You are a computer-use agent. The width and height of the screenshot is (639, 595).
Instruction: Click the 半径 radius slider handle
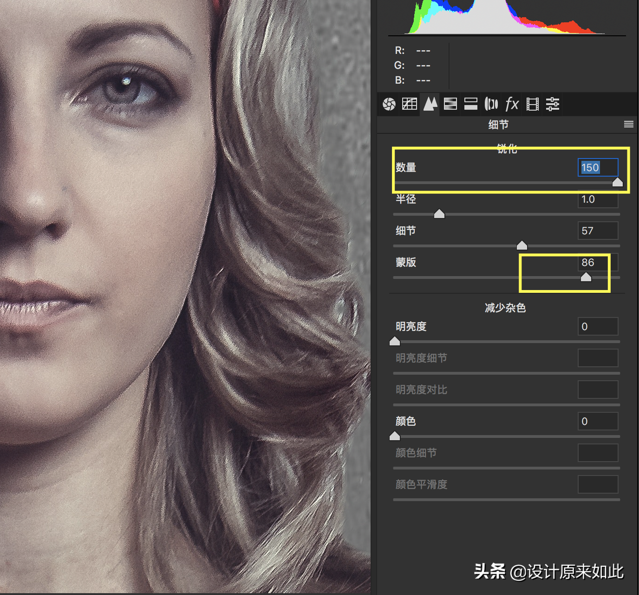coord(439,214)
